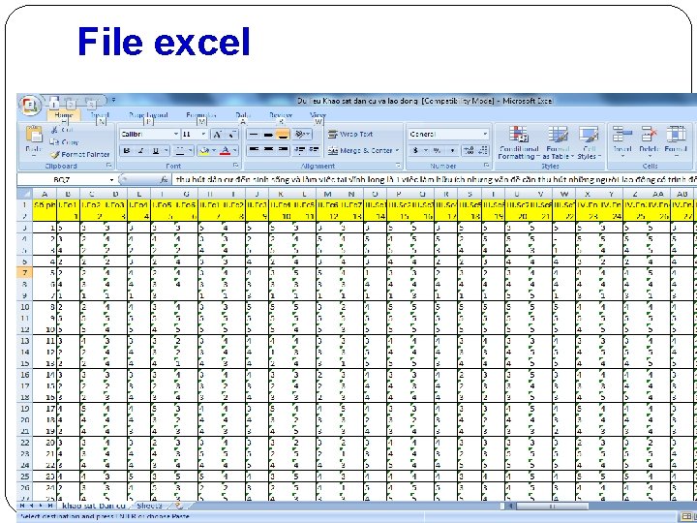Screen dimensions: 697x523
Task: Expand the Borders dropdown arrow
Action: (190, 151)
